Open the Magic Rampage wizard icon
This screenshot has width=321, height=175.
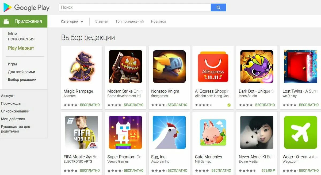[82, 67]
